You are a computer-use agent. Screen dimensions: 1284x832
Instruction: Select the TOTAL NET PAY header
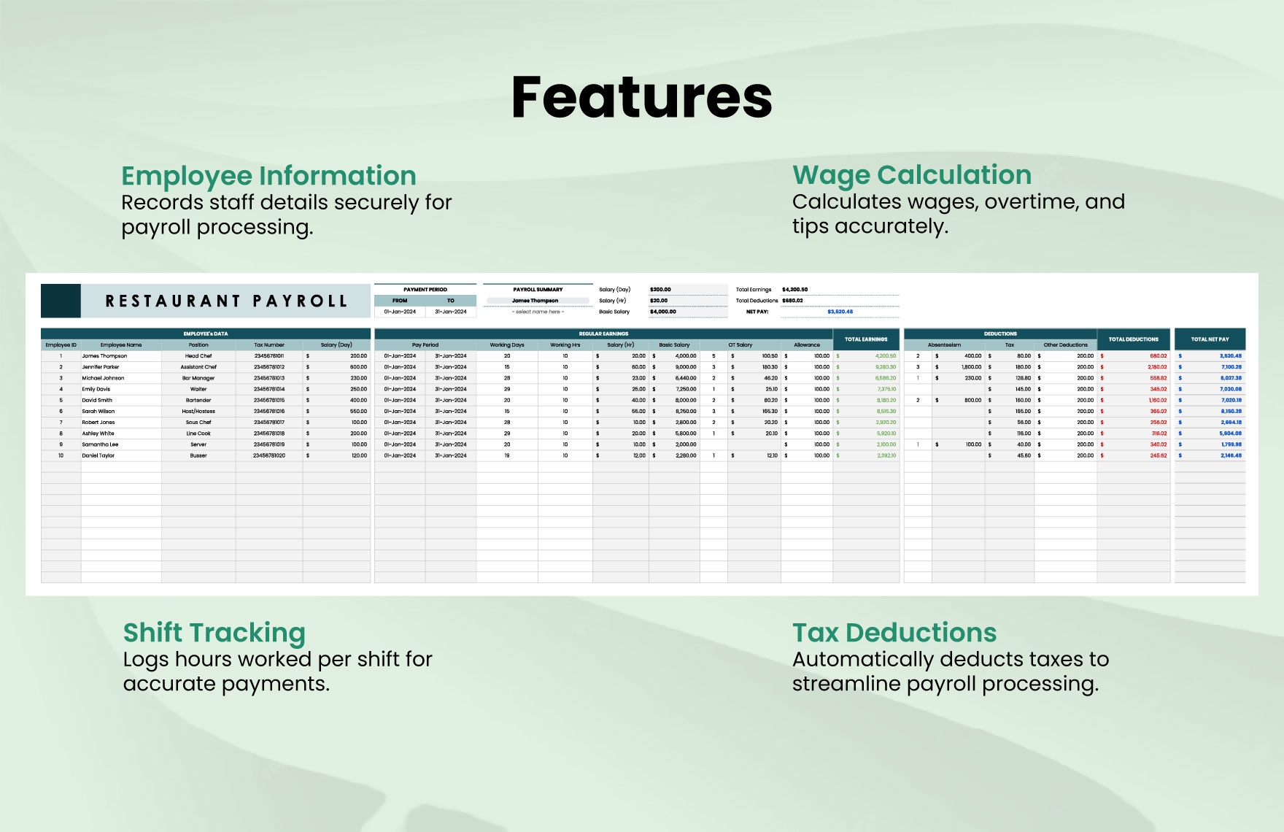point(1210,339)
